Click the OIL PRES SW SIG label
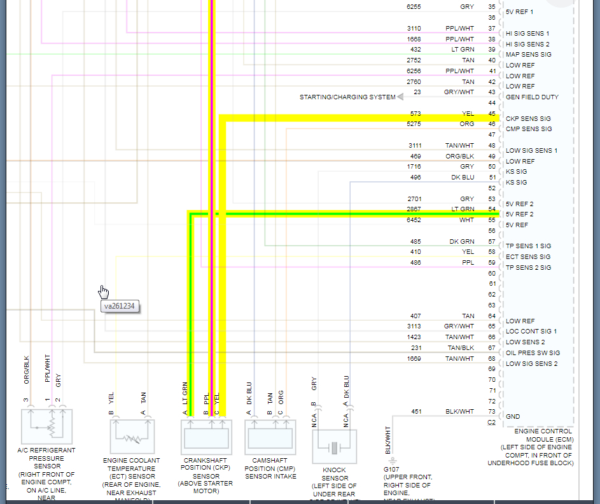 pos(533,353)
